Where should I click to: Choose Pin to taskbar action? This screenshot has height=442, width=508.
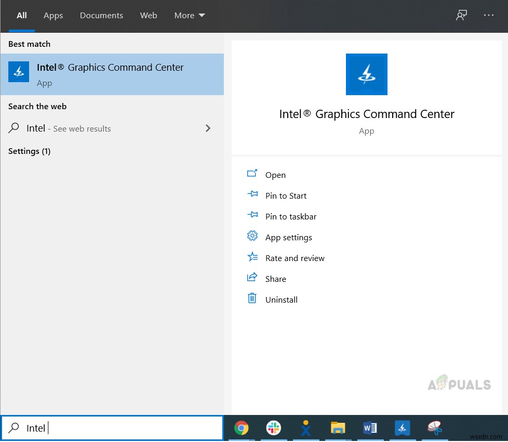point(290,217)
